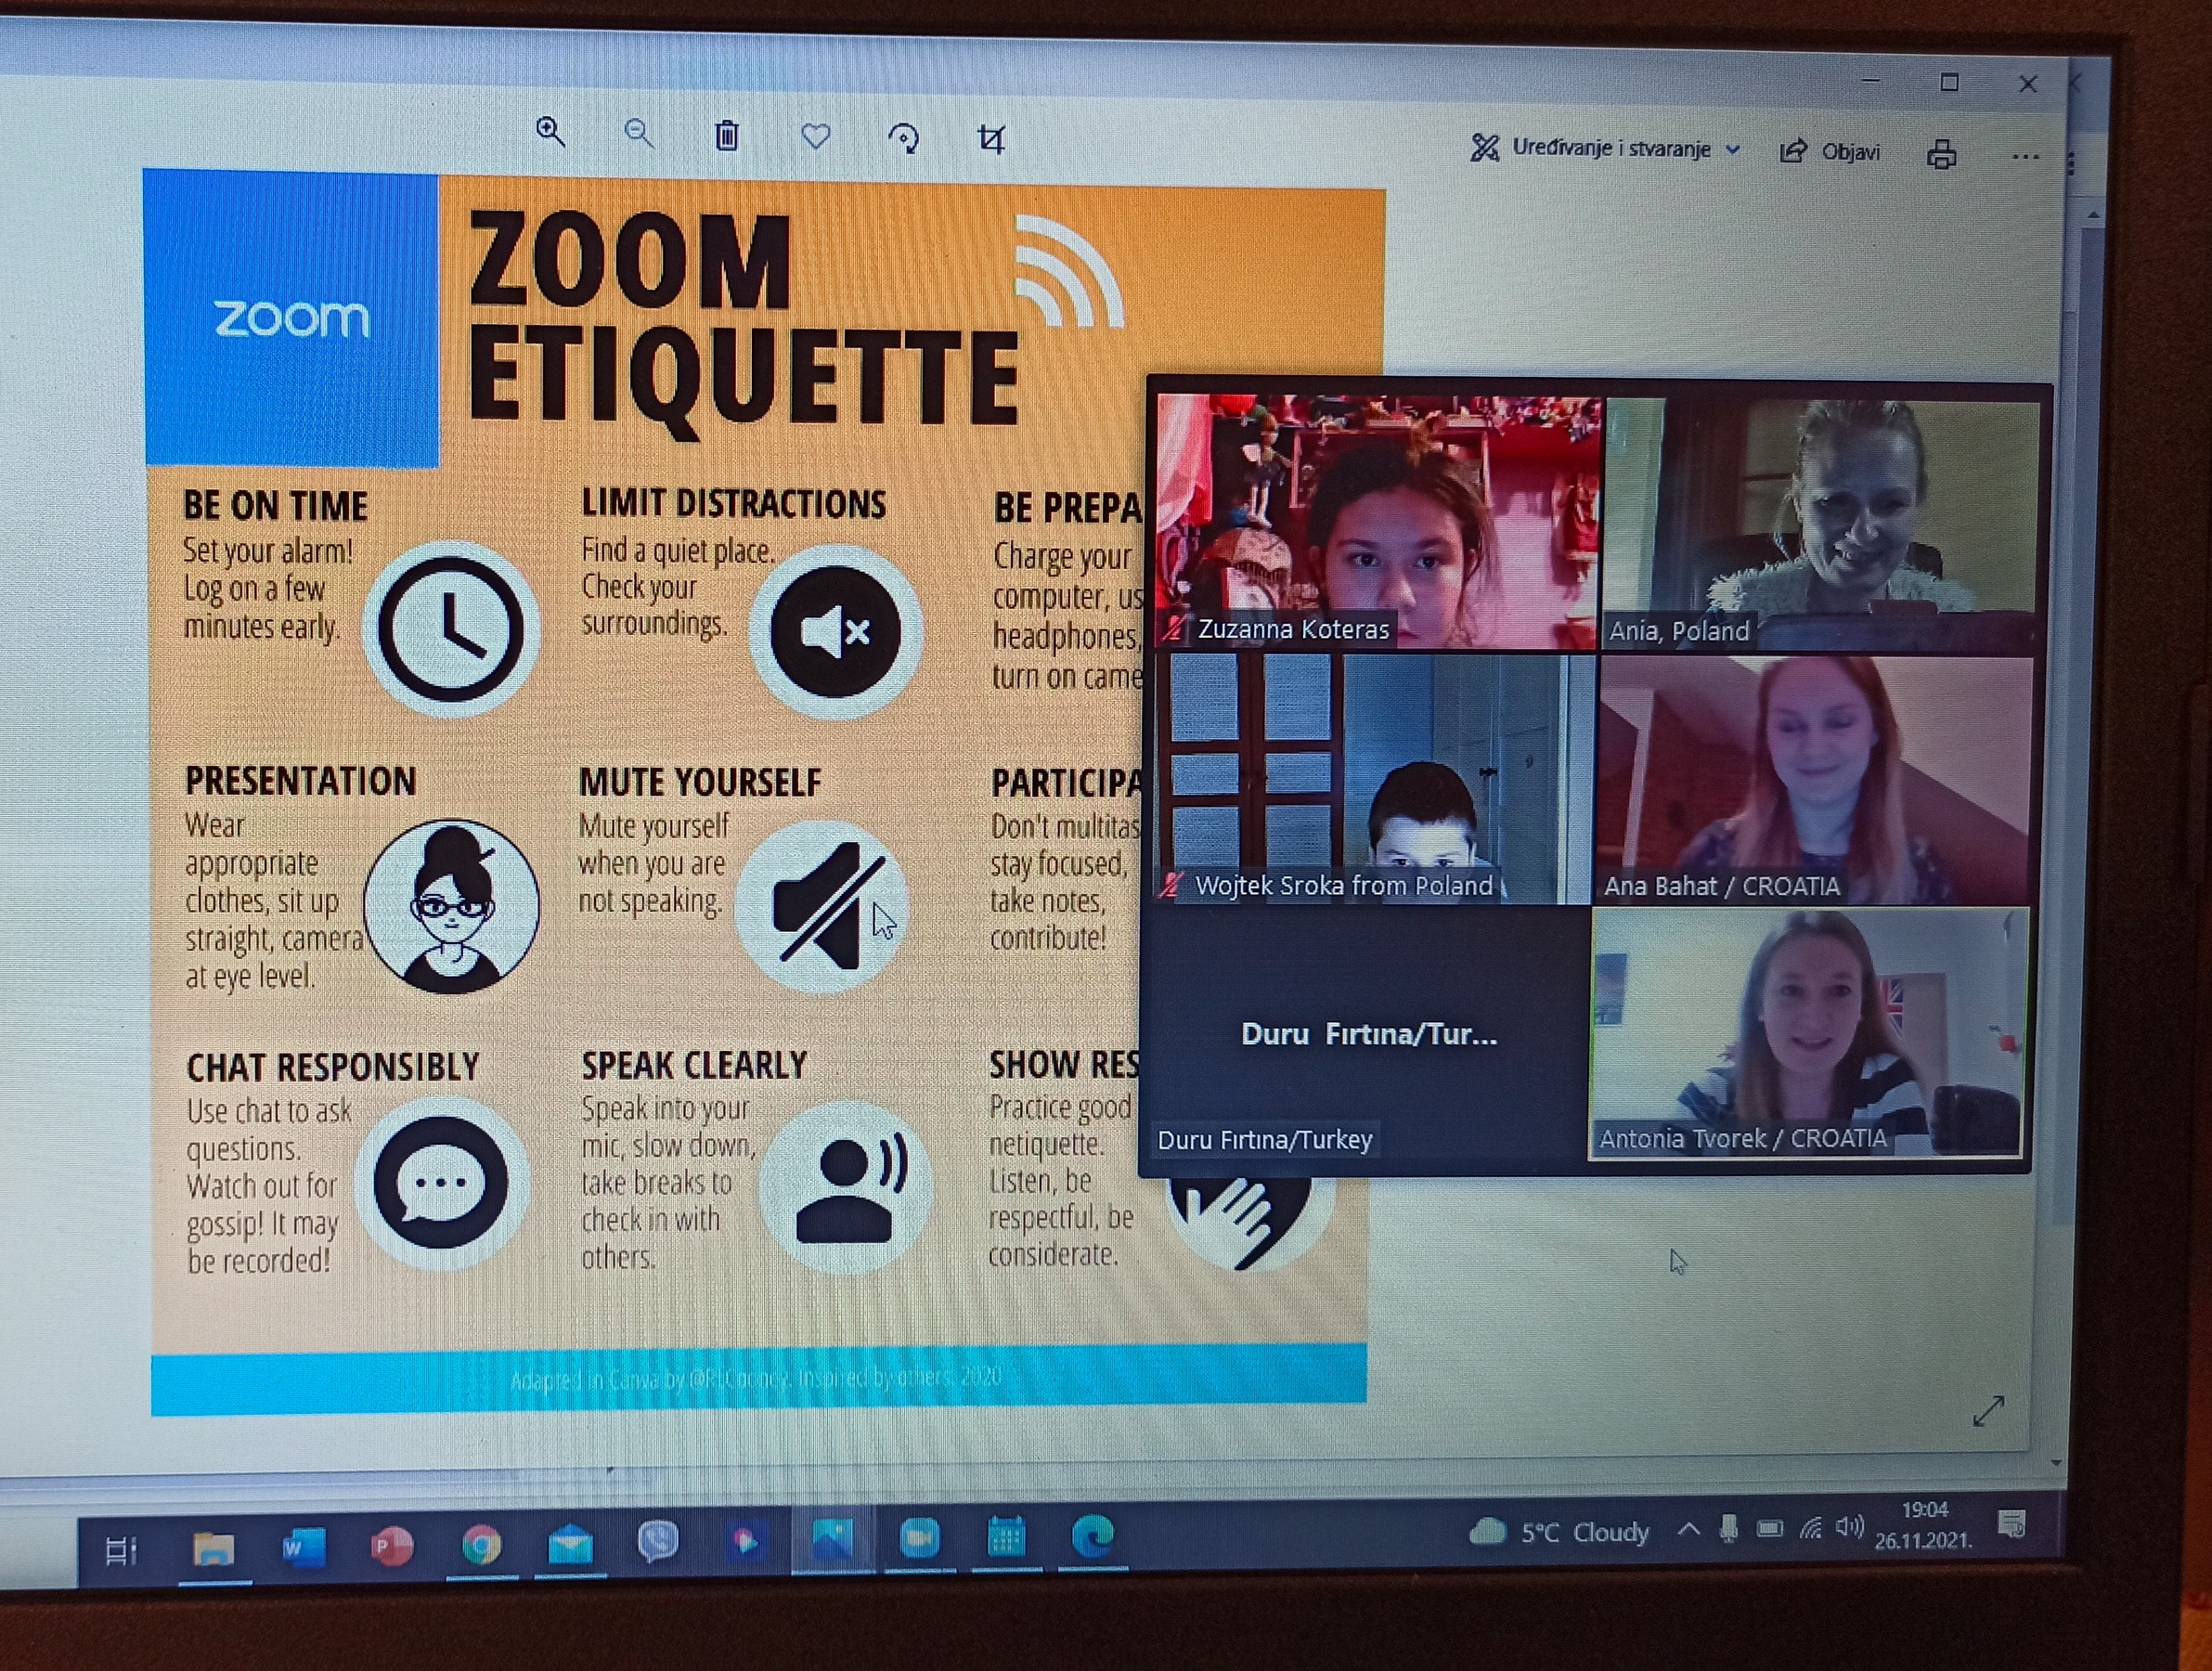Open the volume speaker tray icon
2212x1671 pixels.
coord(1849,1527)
